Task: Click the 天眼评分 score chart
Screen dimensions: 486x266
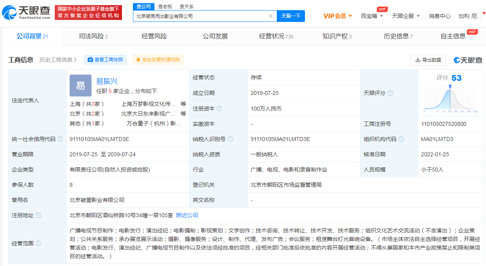Action: [x=450, y=98]
